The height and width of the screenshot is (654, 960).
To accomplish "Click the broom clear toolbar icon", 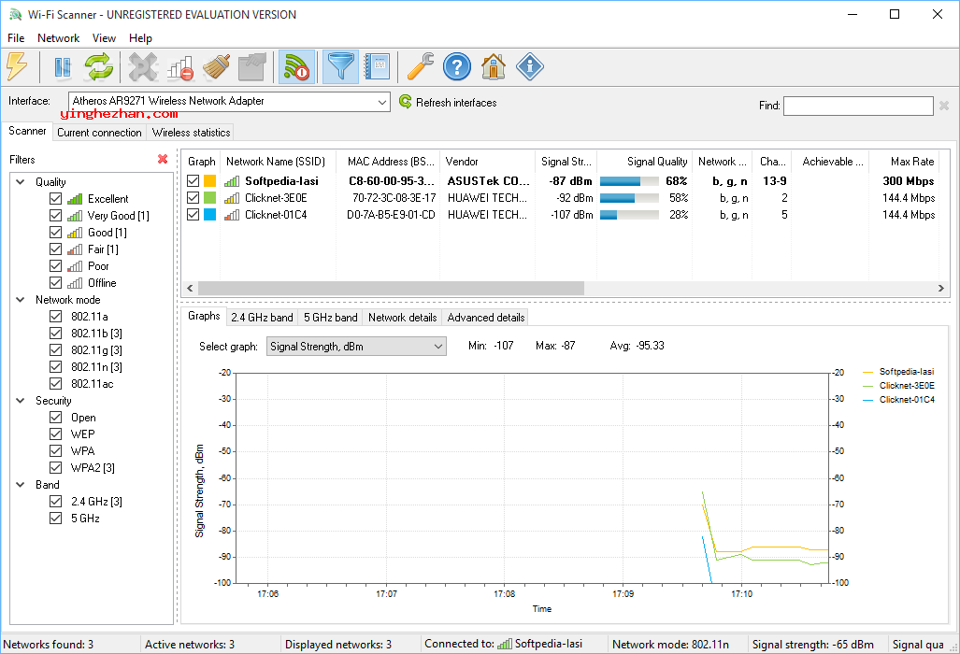I will click(216, 66).
